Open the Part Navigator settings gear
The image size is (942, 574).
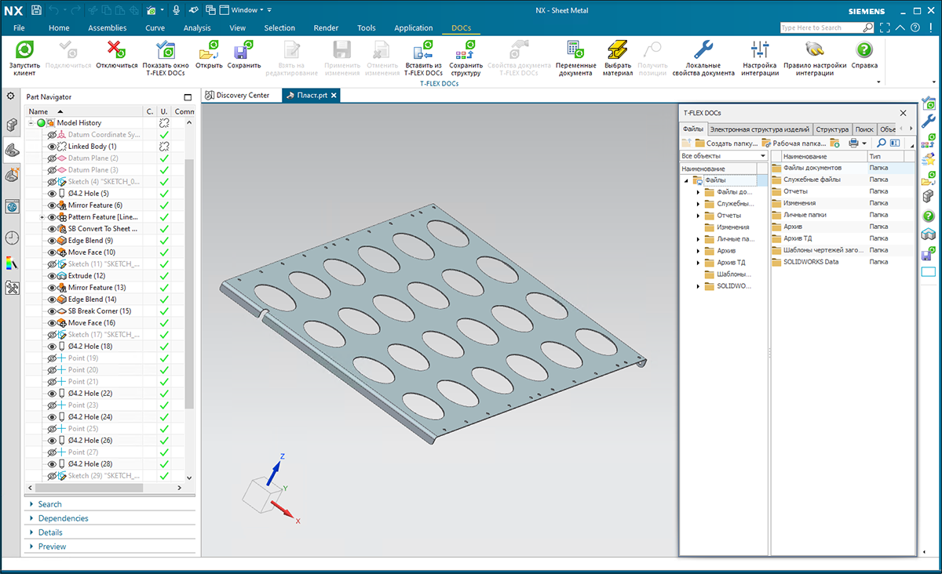(x=11, y=96)
